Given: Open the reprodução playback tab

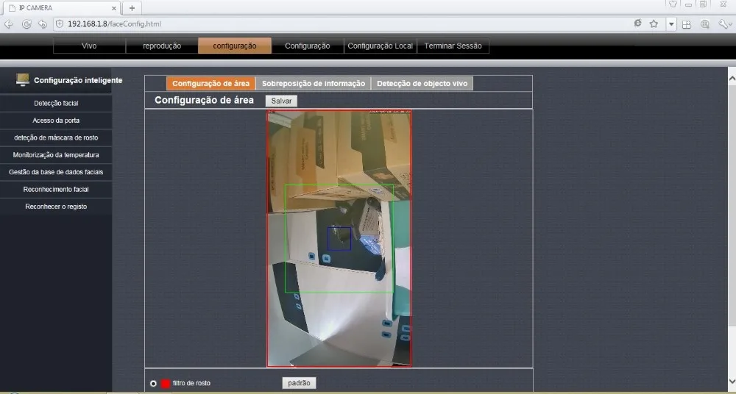Looking at the screenshot, I should [162, 46].
